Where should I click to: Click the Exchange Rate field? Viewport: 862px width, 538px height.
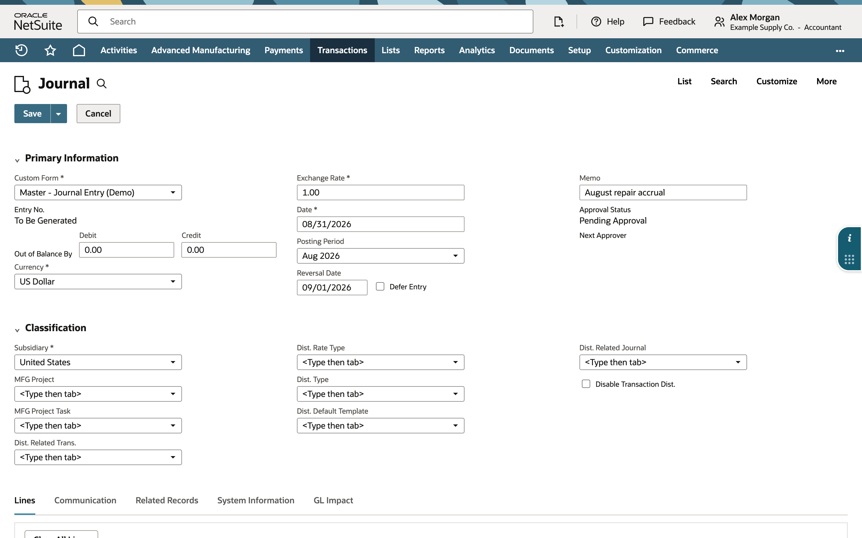click(x=380, y=192)
